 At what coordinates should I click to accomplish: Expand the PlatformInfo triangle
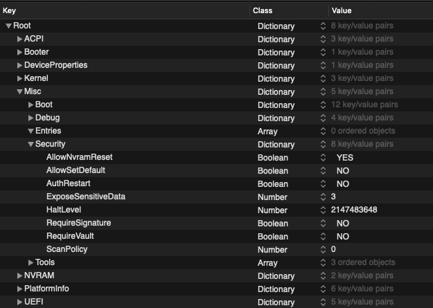pos(19,289)
